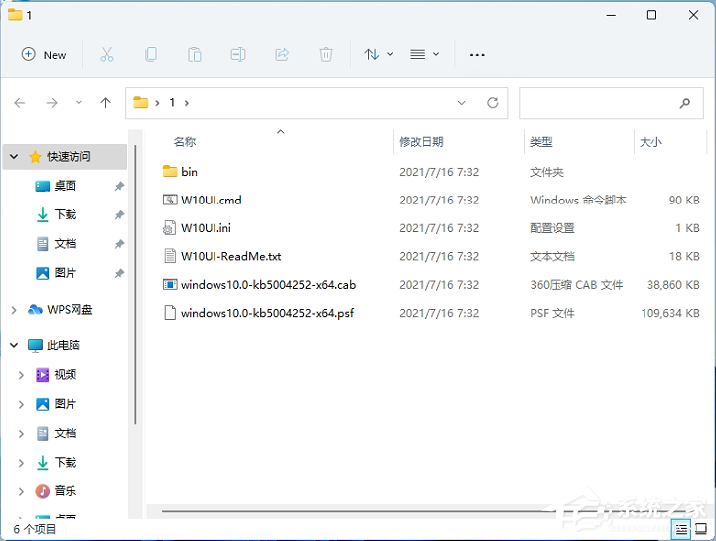Open the Sort options dropdown
The height and width of the screenshot is (541, 716).
point(379,55)
